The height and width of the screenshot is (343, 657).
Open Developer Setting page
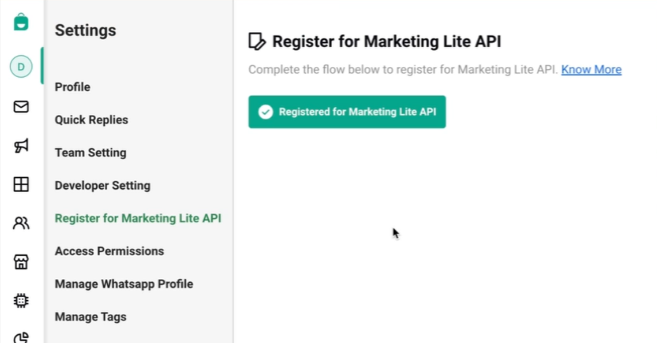103,185
